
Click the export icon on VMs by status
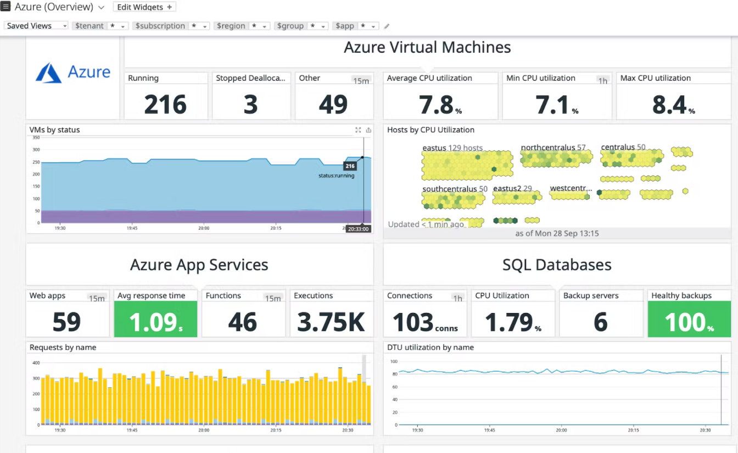click(x=368, y=130)
